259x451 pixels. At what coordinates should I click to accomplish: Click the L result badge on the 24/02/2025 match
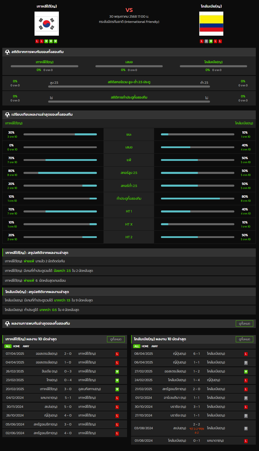pyautogui.click(x=246, y=380)
